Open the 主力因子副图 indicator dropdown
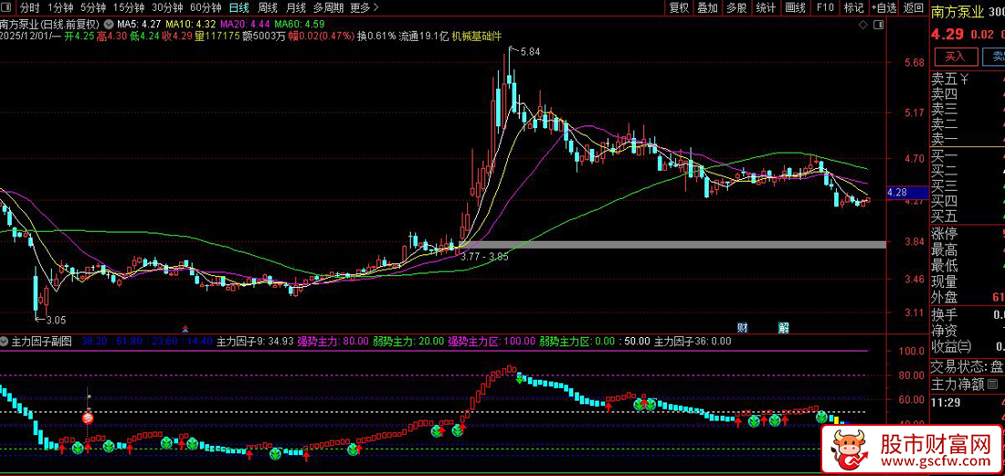1005x476 pixels. click(x=5, y=341)
